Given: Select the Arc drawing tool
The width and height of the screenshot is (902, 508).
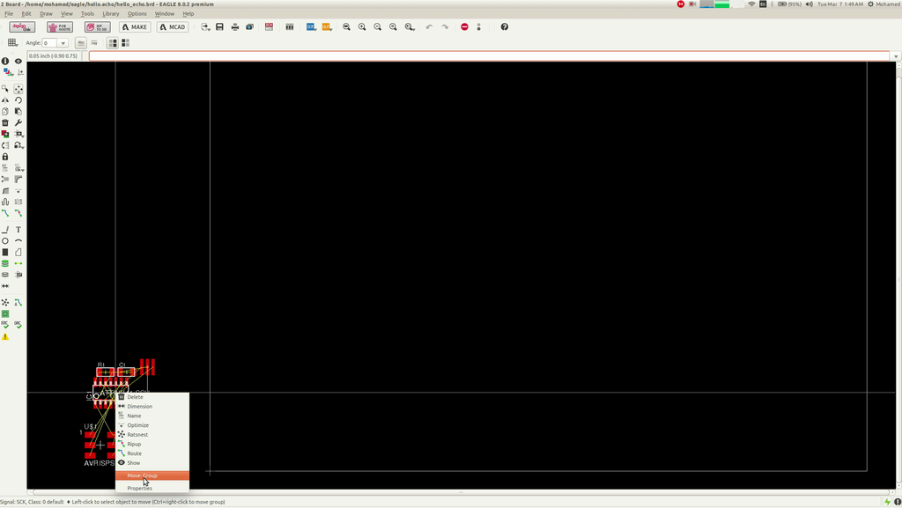Looking at the screenshot, I should coord(18,240).
